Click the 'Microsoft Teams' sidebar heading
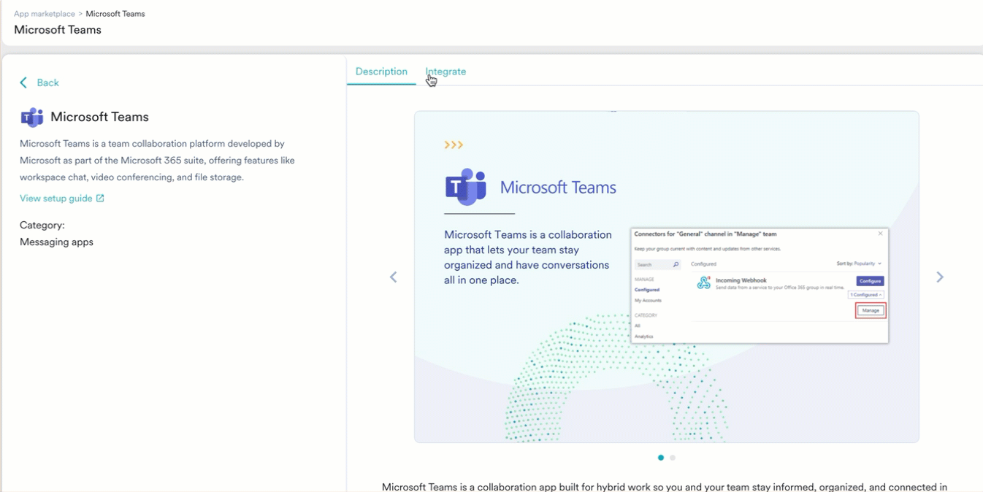Viewport: 983px width, 492px height. (x=99, y=117)
